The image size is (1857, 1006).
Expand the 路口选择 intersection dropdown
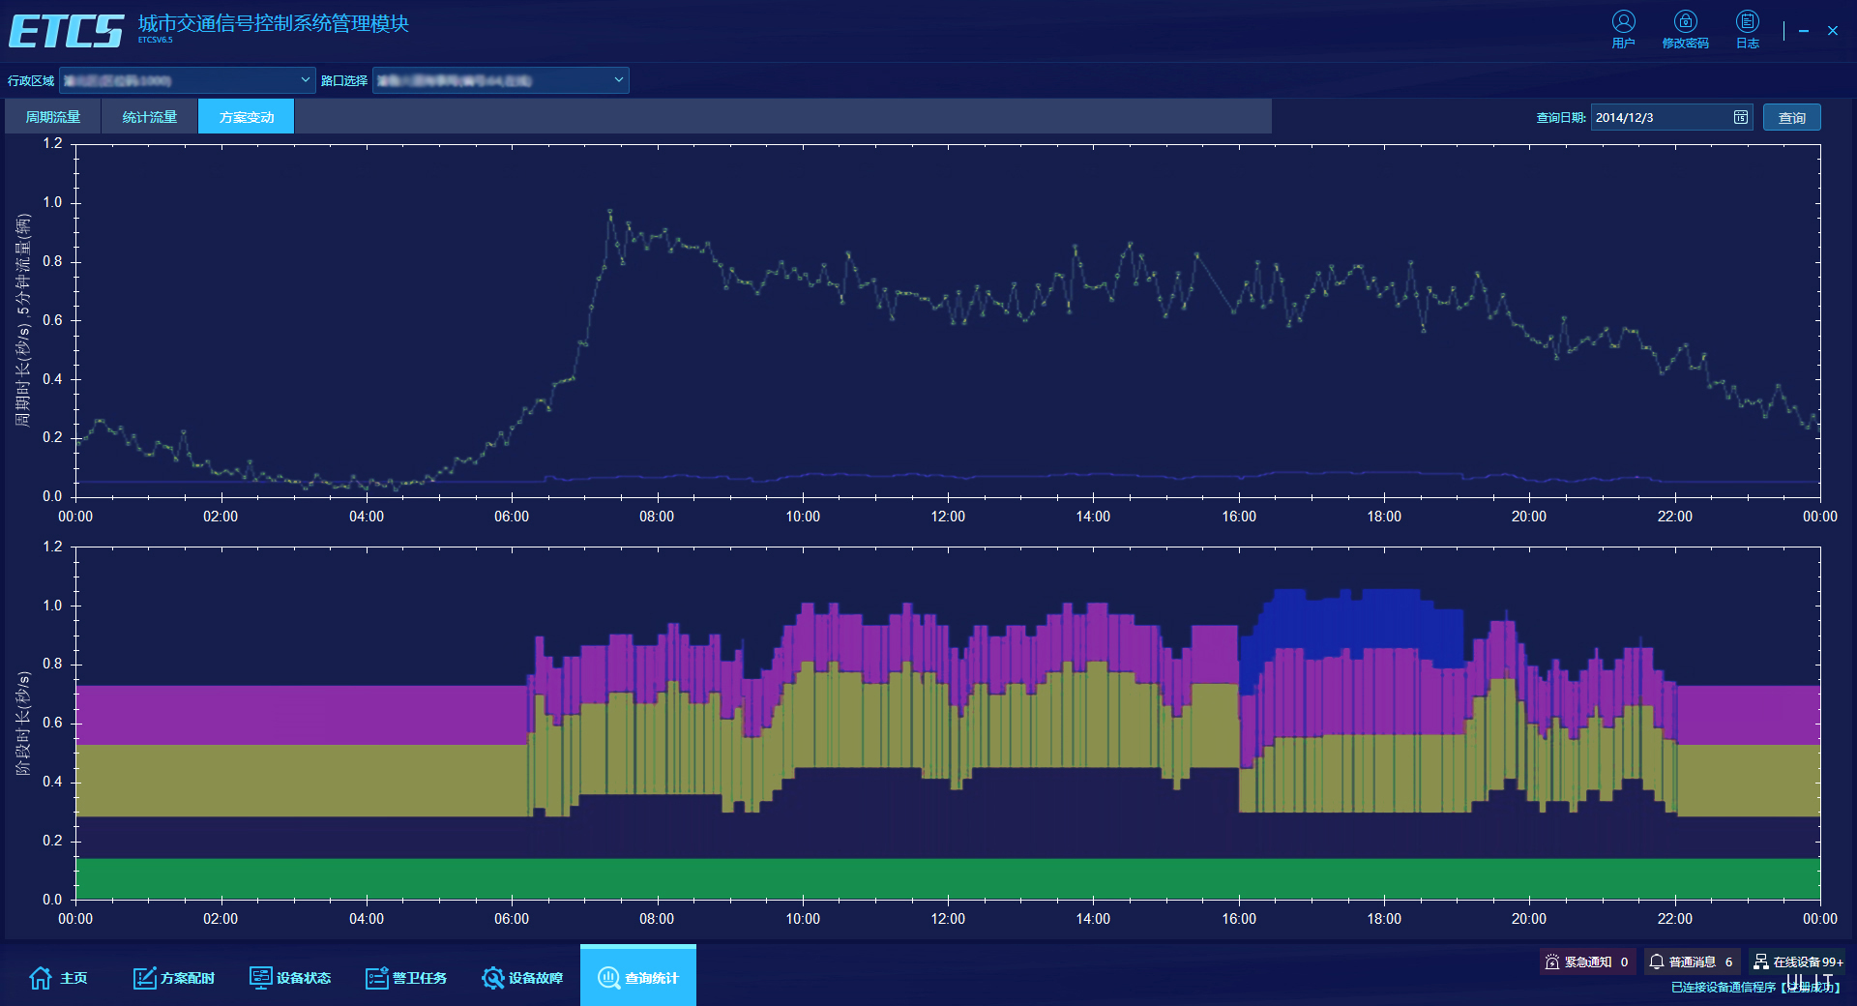pyautogui.click(x=618, y=80)
